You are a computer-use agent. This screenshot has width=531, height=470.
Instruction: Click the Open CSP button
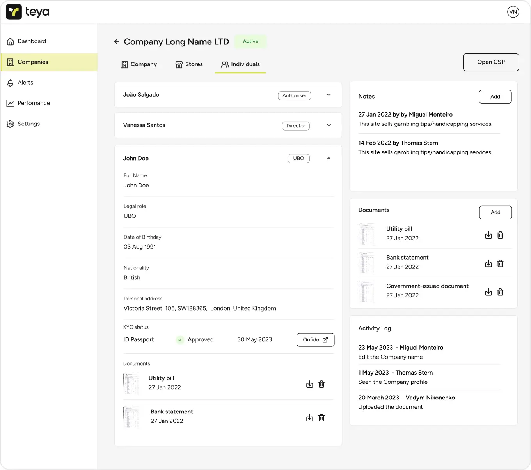(x=490, y=62)
